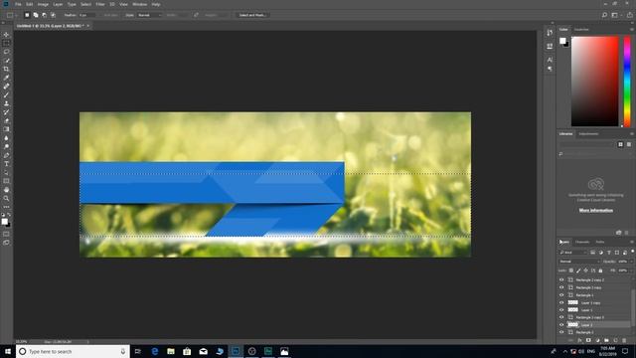
Task: Open the Fill slider dropdown arrow
Action: (x=631, y=270)
